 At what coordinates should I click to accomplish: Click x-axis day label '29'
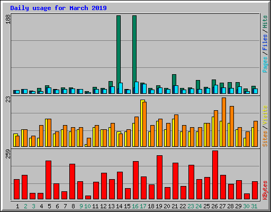pos(238,206)
